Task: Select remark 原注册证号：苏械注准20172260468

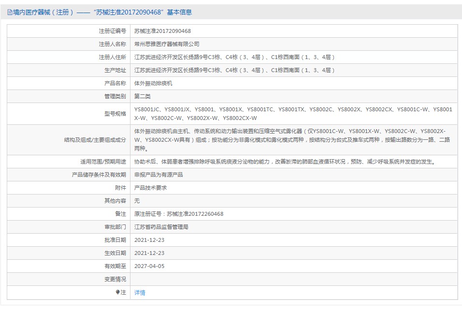Action: click(179, 214)
